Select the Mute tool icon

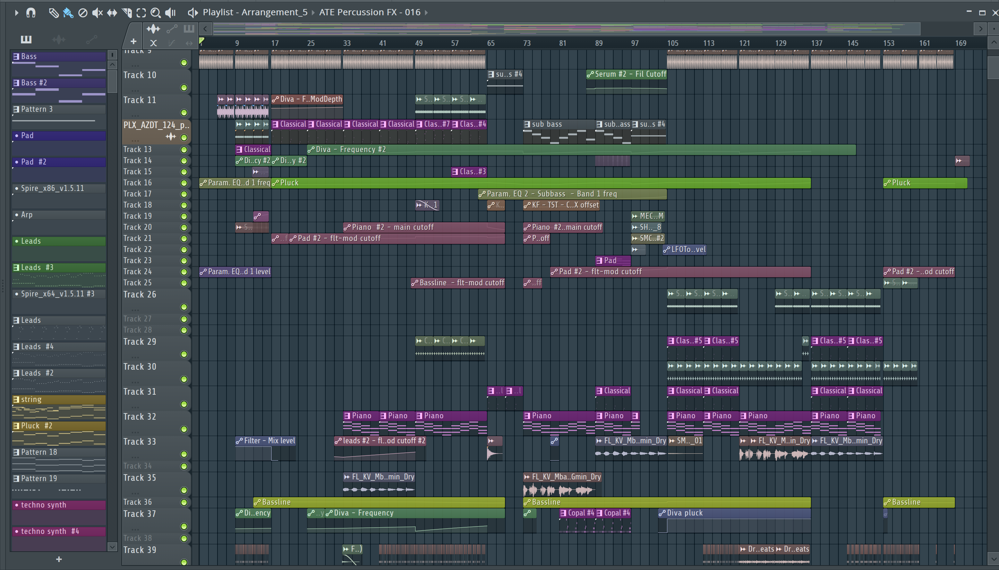click(x=97, y=13)
